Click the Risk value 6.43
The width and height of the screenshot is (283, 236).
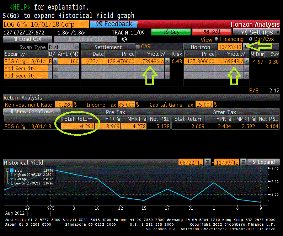[177, 61]
